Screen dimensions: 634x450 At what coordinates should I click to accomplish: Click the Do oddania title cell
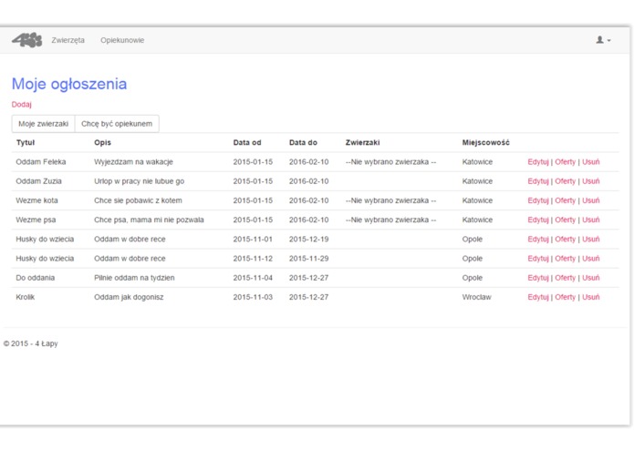coord(36,278)
